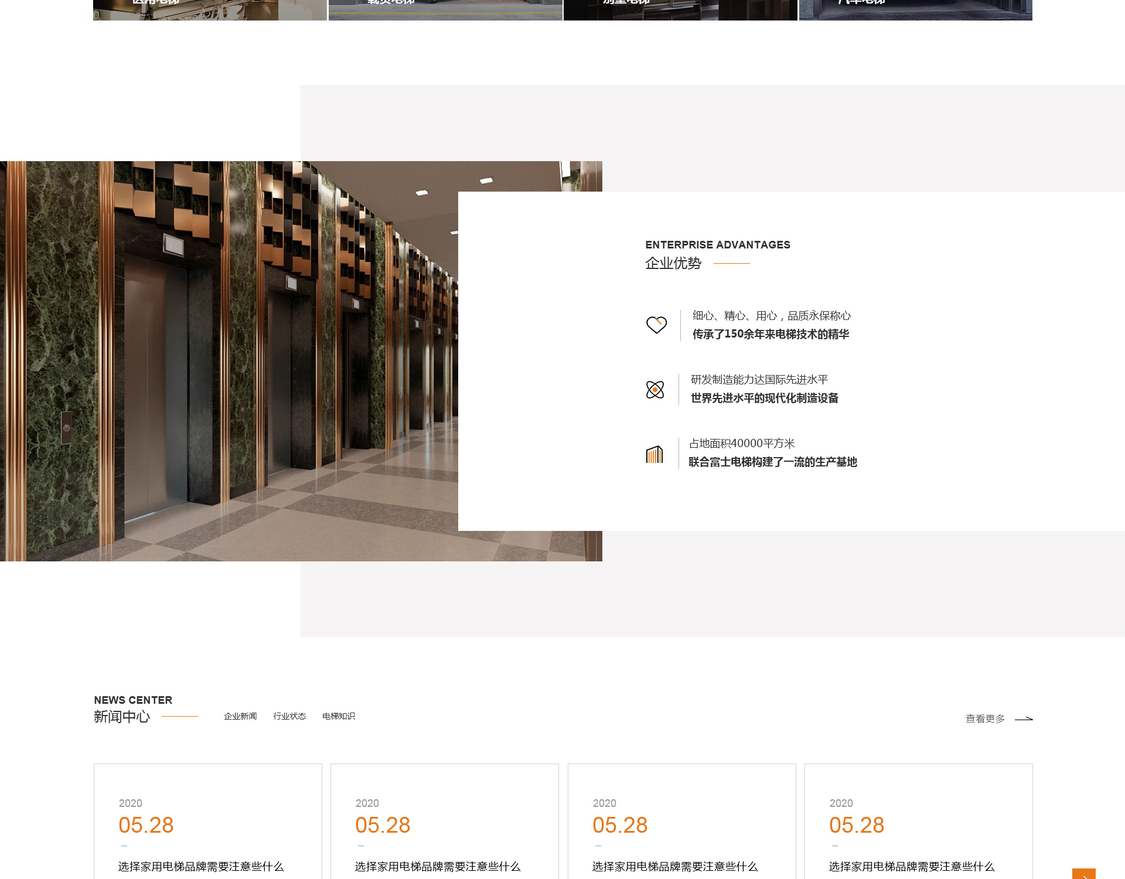The width and height of the screenshot is (1125, 879).
Task: Open the third 05.28 news card
Action: [x=681, y=826]
